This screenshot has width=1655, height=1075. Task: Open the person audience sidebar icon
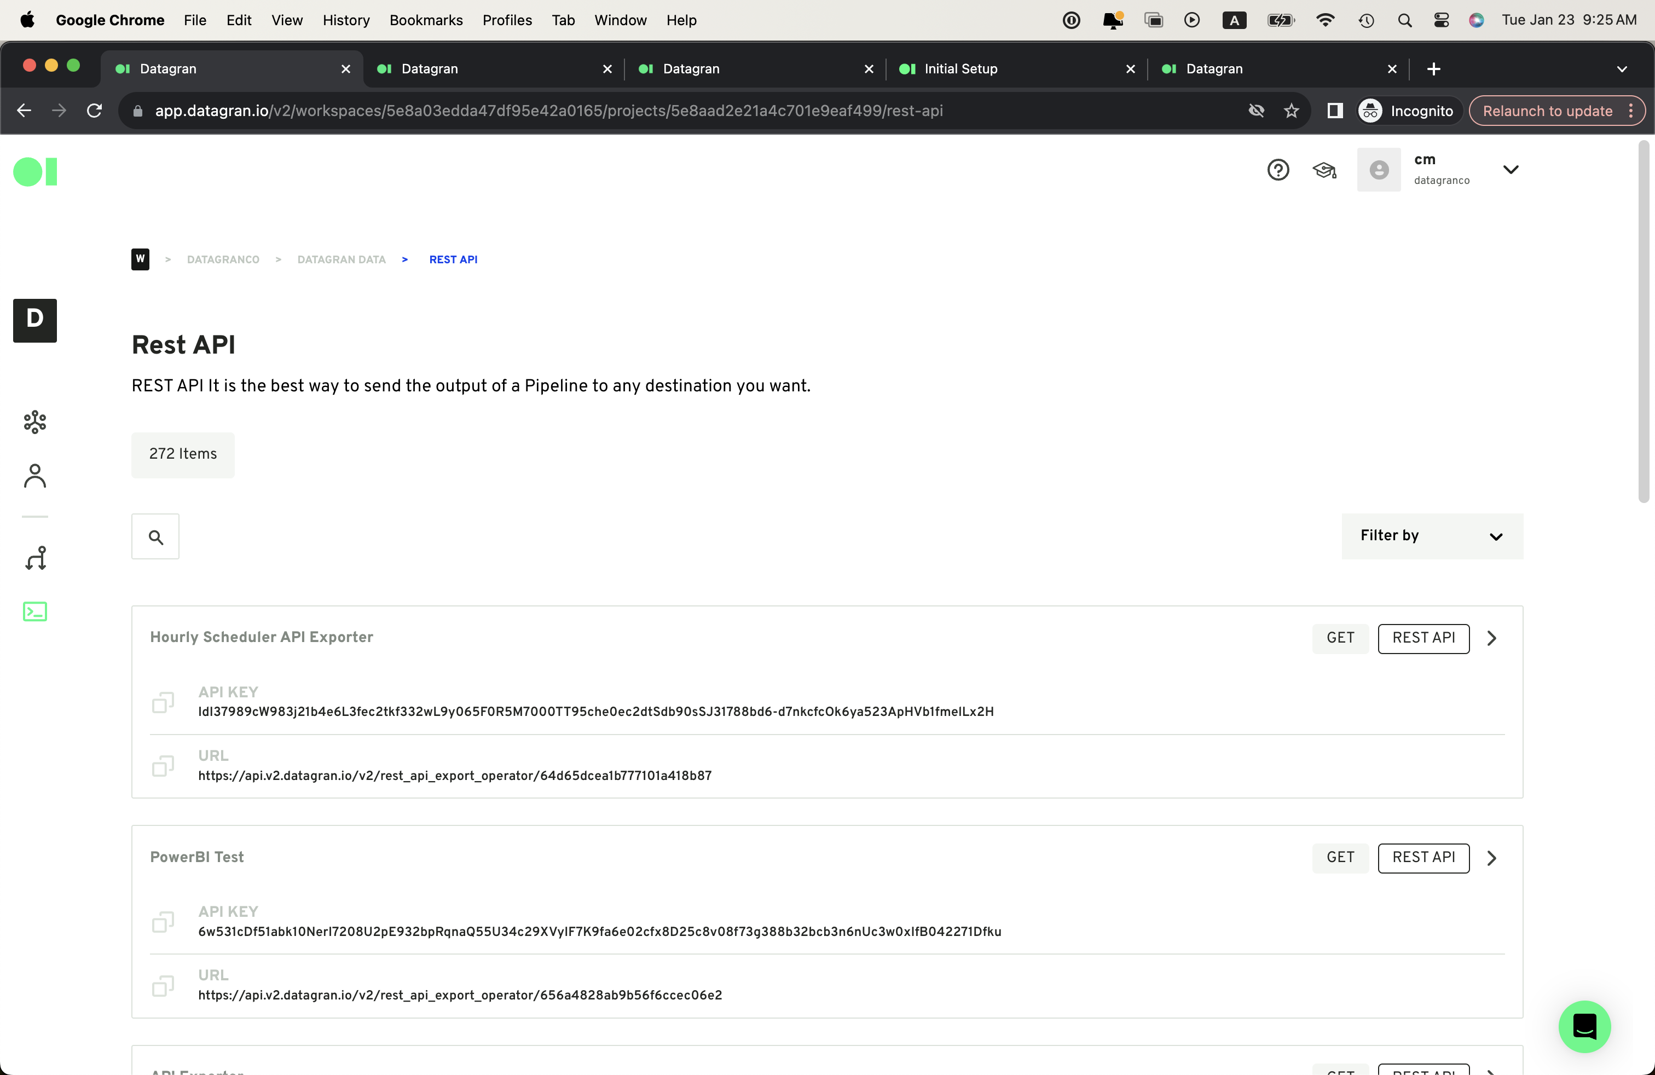pos(35,476)
